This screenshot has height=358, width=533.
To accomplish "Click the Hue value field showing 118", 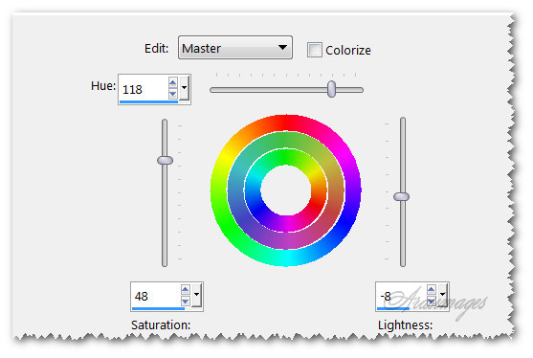I will pyautogui.click(x=144, y=89).
